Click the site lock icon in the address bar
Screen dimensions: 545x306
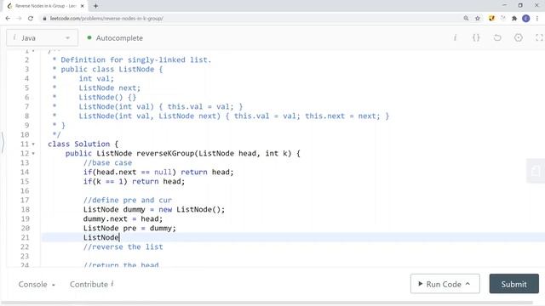pyautogui.click(x=44, y=19)
